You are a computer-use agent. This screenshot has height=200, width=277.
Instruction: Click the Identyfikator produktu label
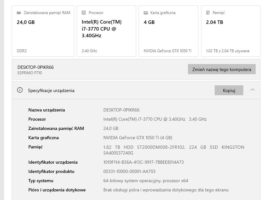(51, 172)
